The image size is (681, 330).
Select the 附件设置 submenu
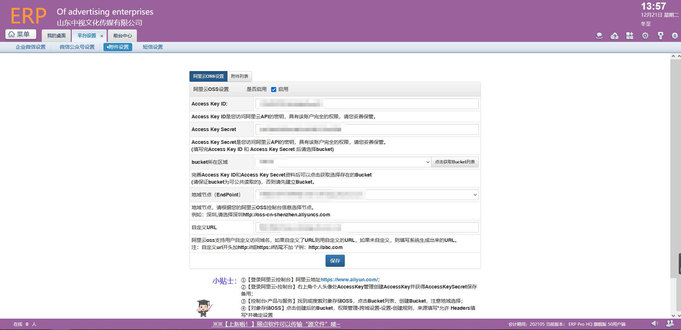click(x=118, y=47)
